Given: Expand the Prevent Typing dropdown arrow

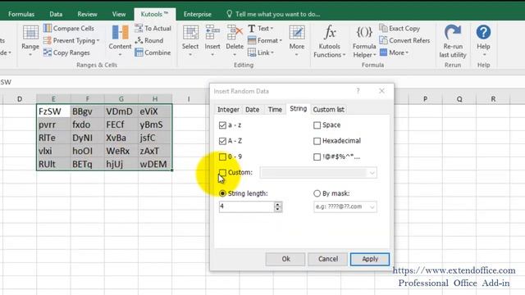Looking at the screenshot, I should pyautogui.click(x=98, y=40).
